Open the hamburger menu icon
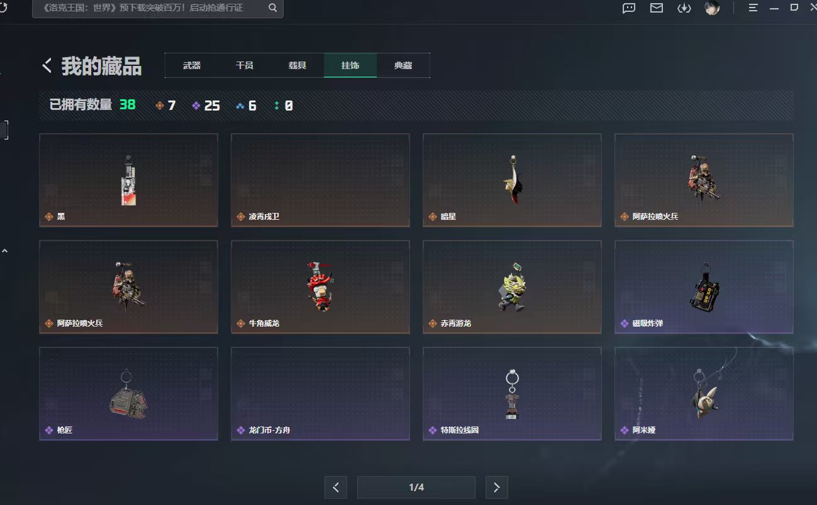Image resolution: width=817 pixels, height=505 pixels. 753,8
